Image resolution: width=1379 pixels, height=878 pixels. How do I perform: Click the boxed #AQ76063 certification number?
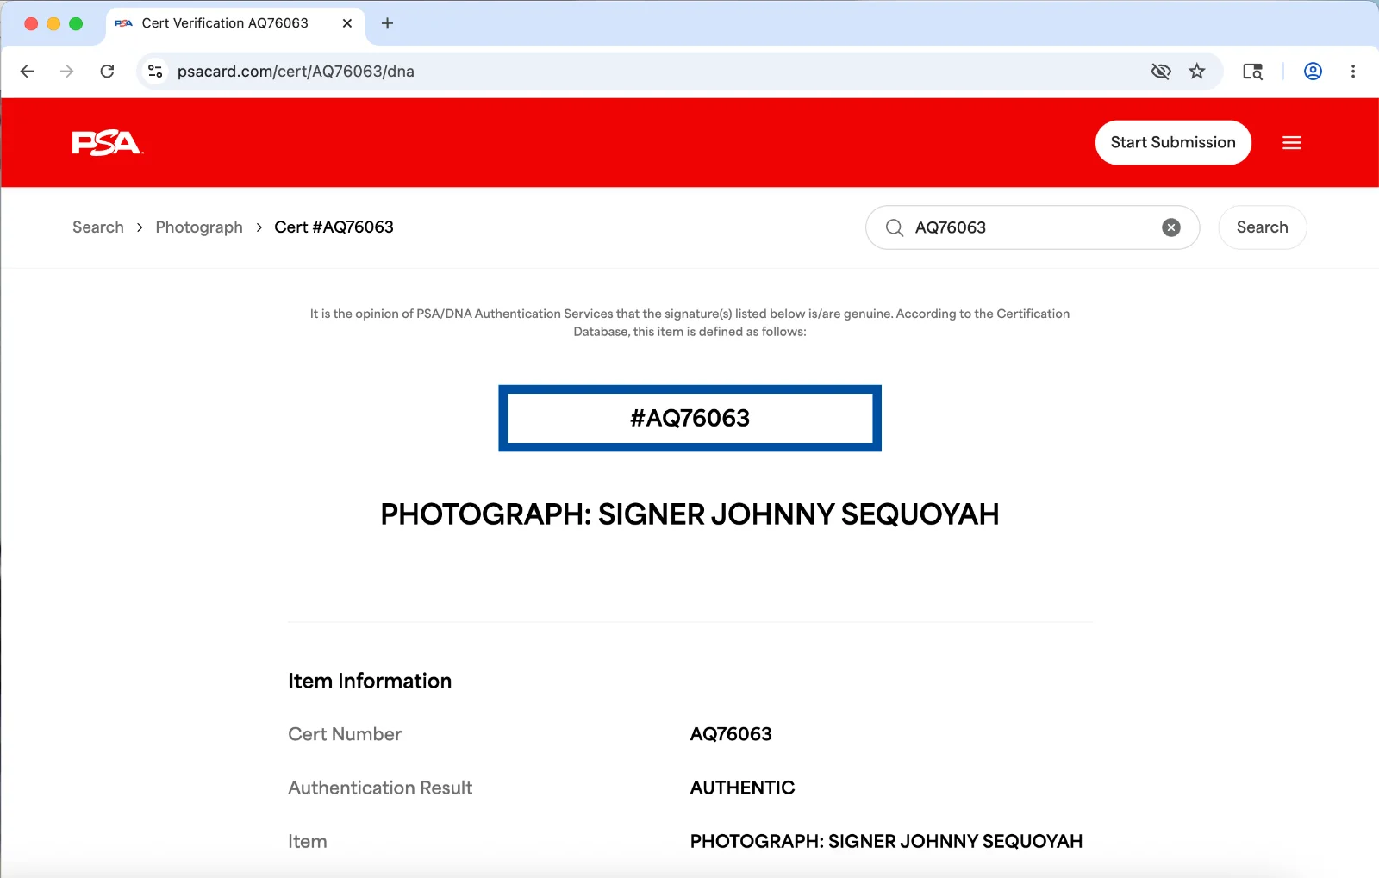(689, 419)
